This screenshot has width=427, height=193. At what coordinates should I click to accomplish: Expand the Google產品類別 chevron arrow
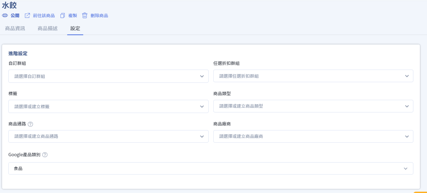(x=405, y=168)
